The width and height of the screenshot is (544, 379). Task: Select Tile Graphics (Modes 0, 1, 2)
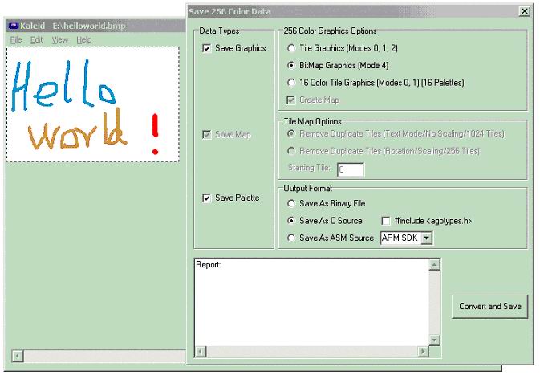(x=291, y=48)
